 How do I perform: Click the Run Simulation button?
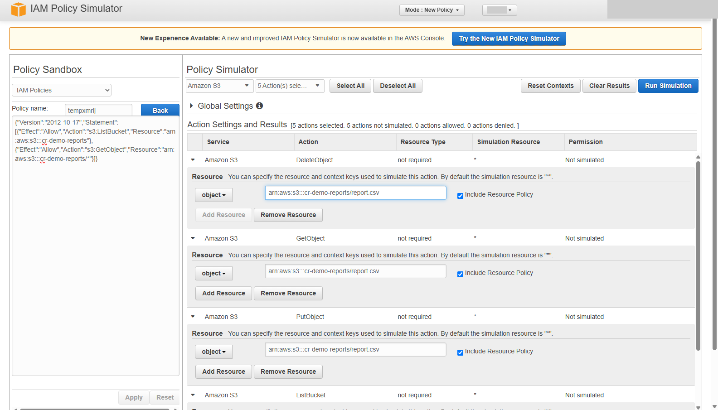668,86
